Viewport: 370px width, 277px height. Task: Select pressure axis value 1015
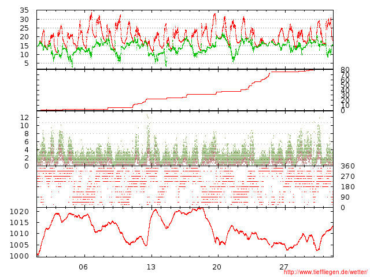pos(19,223)
